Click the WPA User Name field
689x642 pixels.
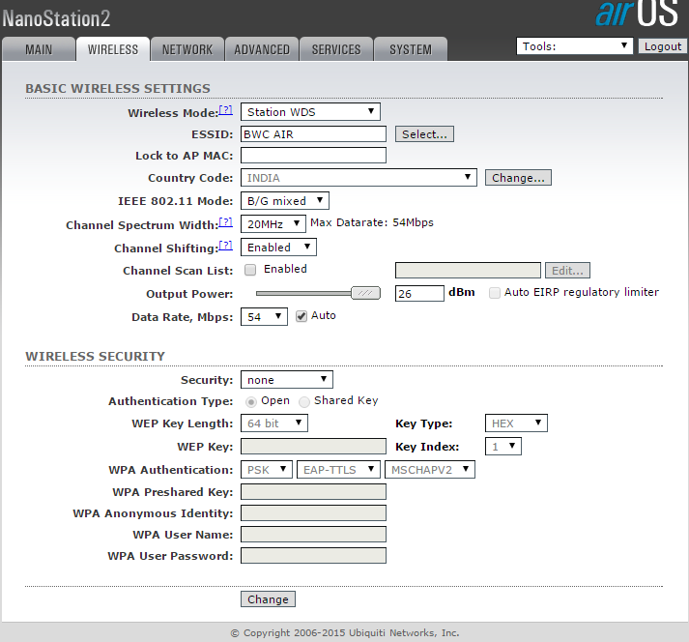point(313,535)
